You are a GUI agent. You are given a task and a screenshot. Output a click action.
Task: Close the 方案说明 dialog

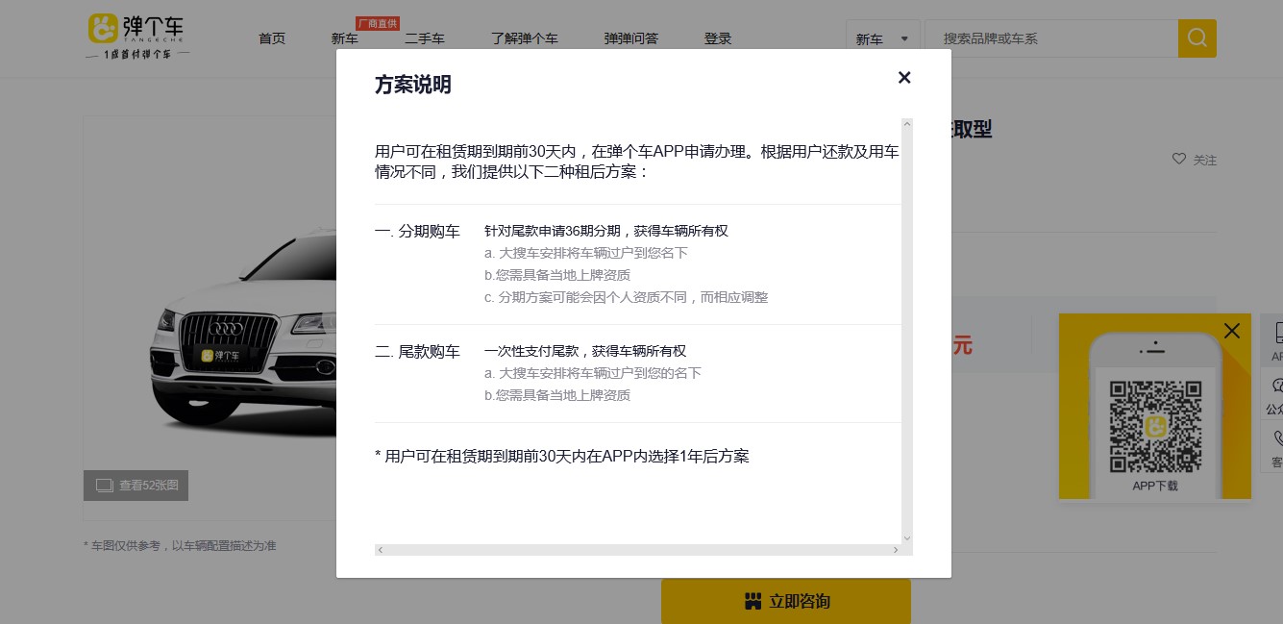coord(904,78)
